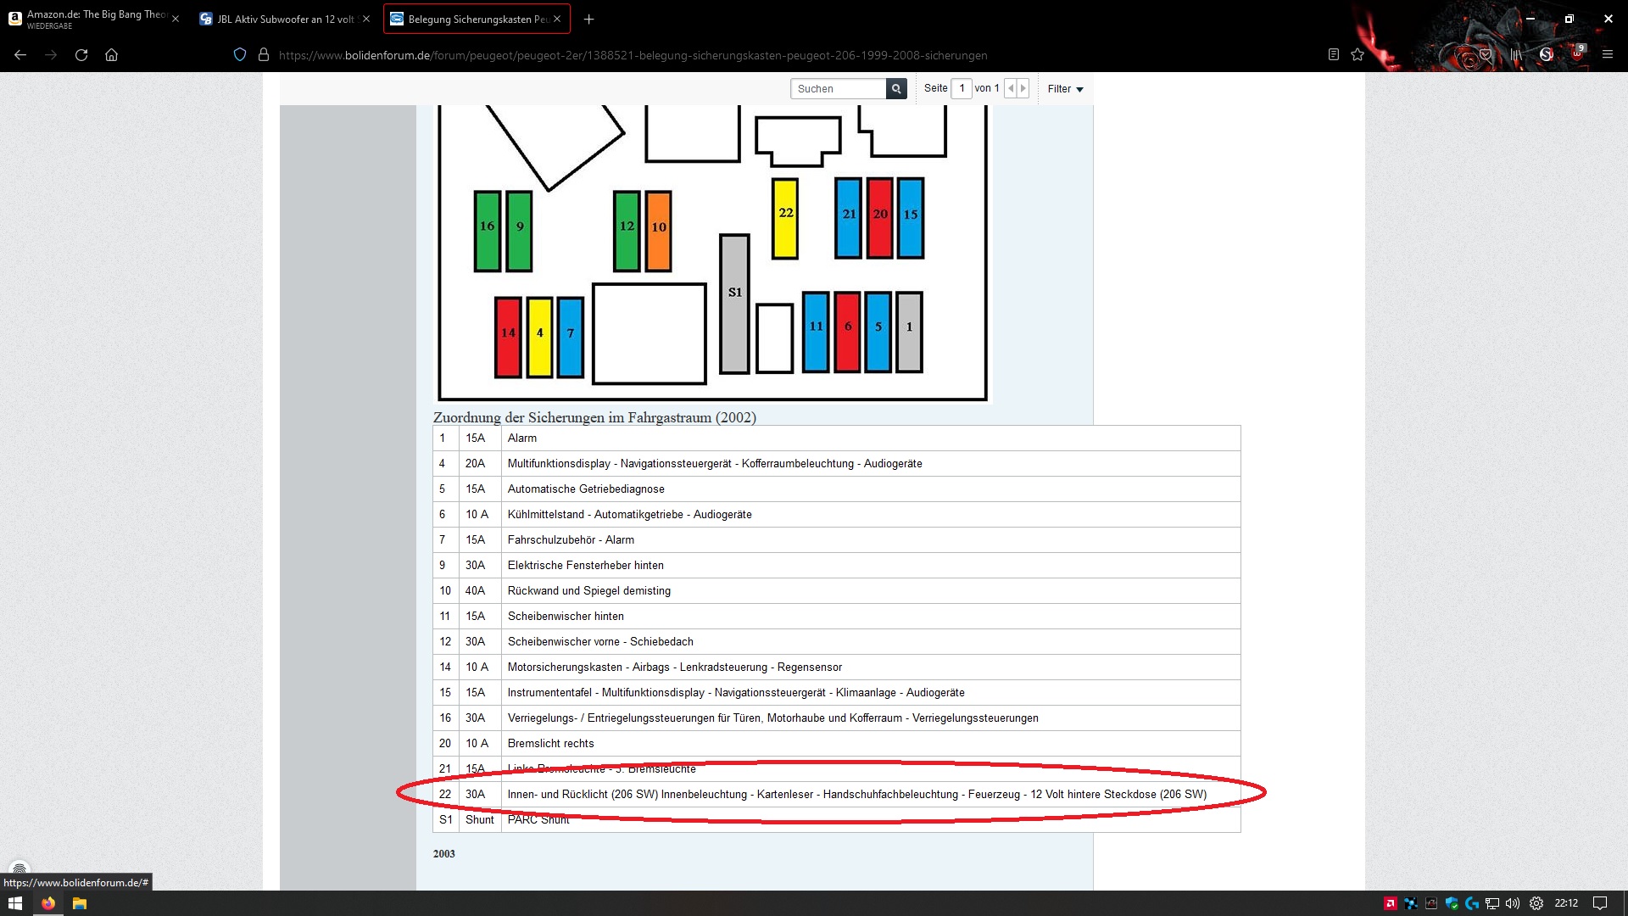Expand the Filter dropdown
This screenshot has height=916, width=1628.
click(x=1065, y=88)
